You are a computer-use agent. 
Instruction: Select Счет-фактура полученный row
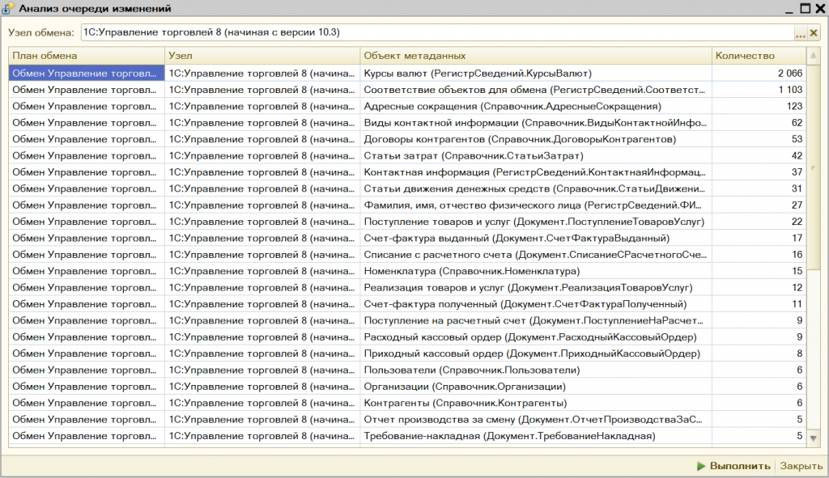pos(407,304)
